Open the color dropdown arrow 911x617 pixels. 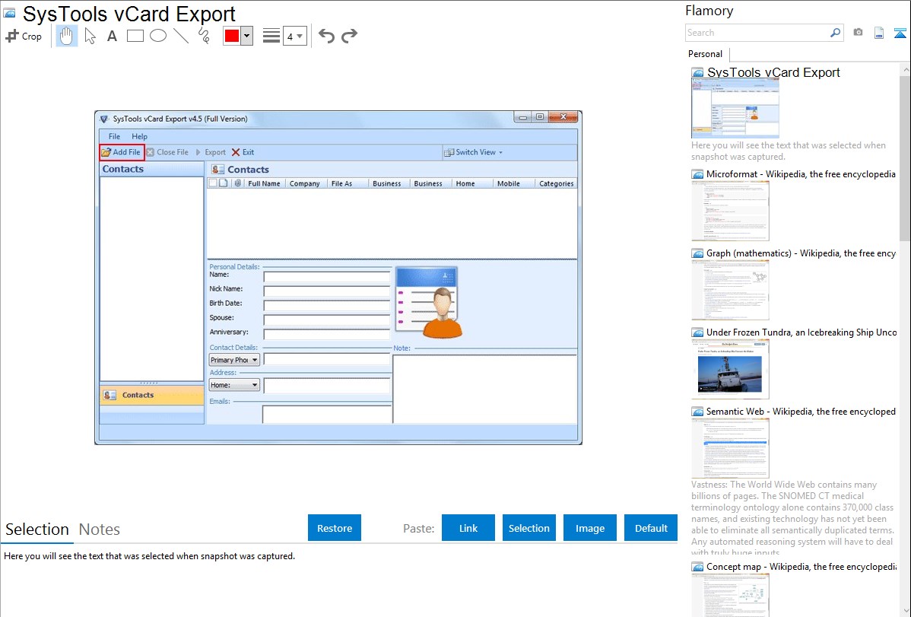pyautogui.click(x=246, y=36)
